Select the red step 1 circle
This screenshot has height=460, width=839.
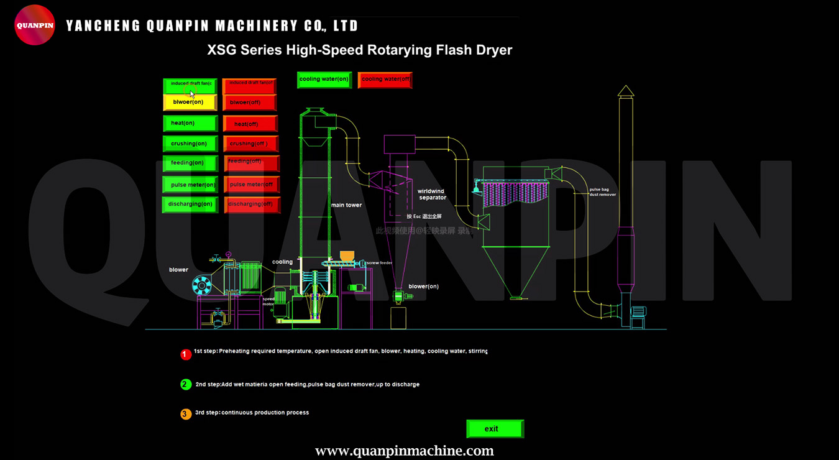186,354
